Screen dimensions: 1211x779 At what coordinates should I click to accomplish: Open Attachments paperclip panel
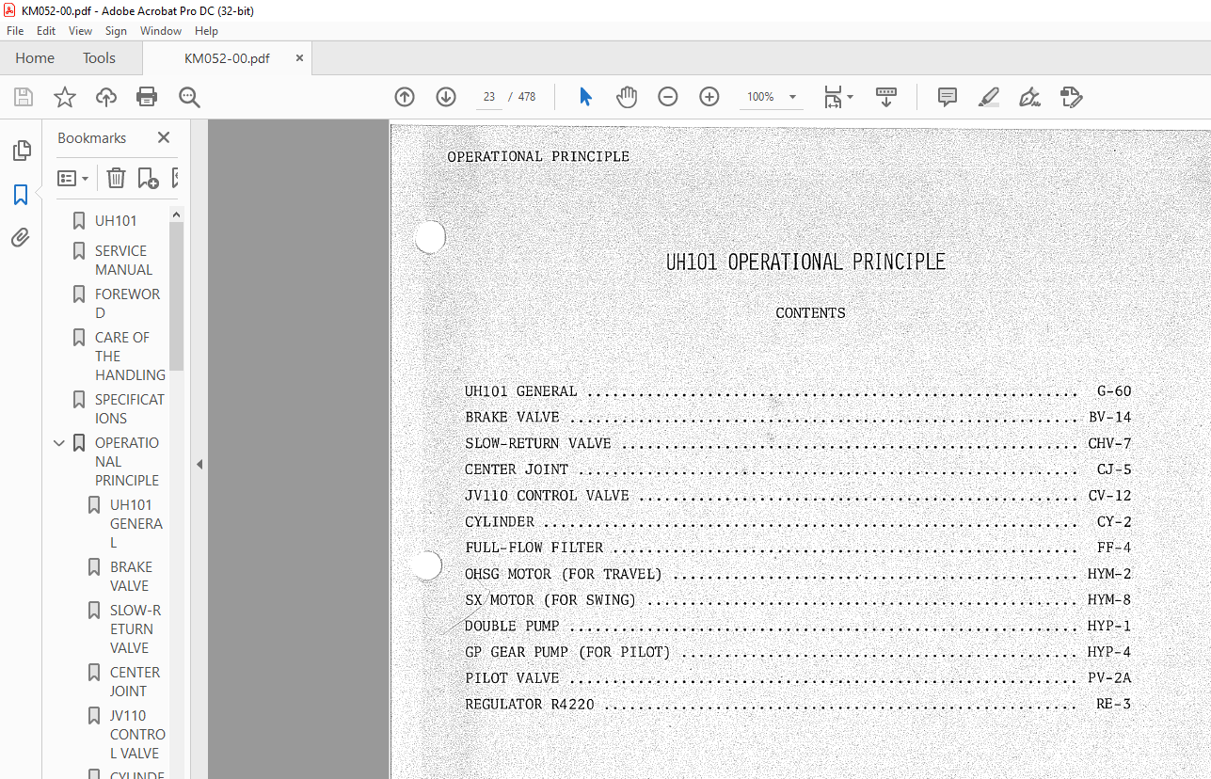(x=21, y=238)
